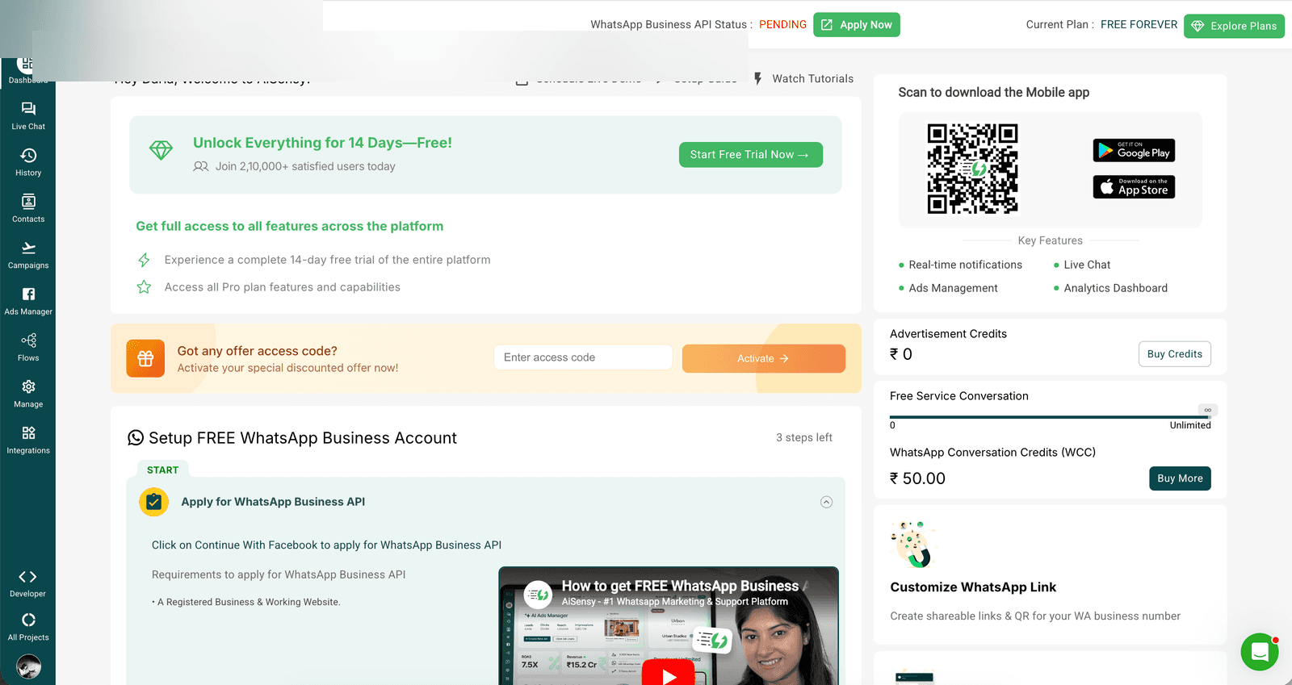Click the Activate offer button
Image resolution: width=1292 pixels, height=685 pixels.
pos(764,358)
